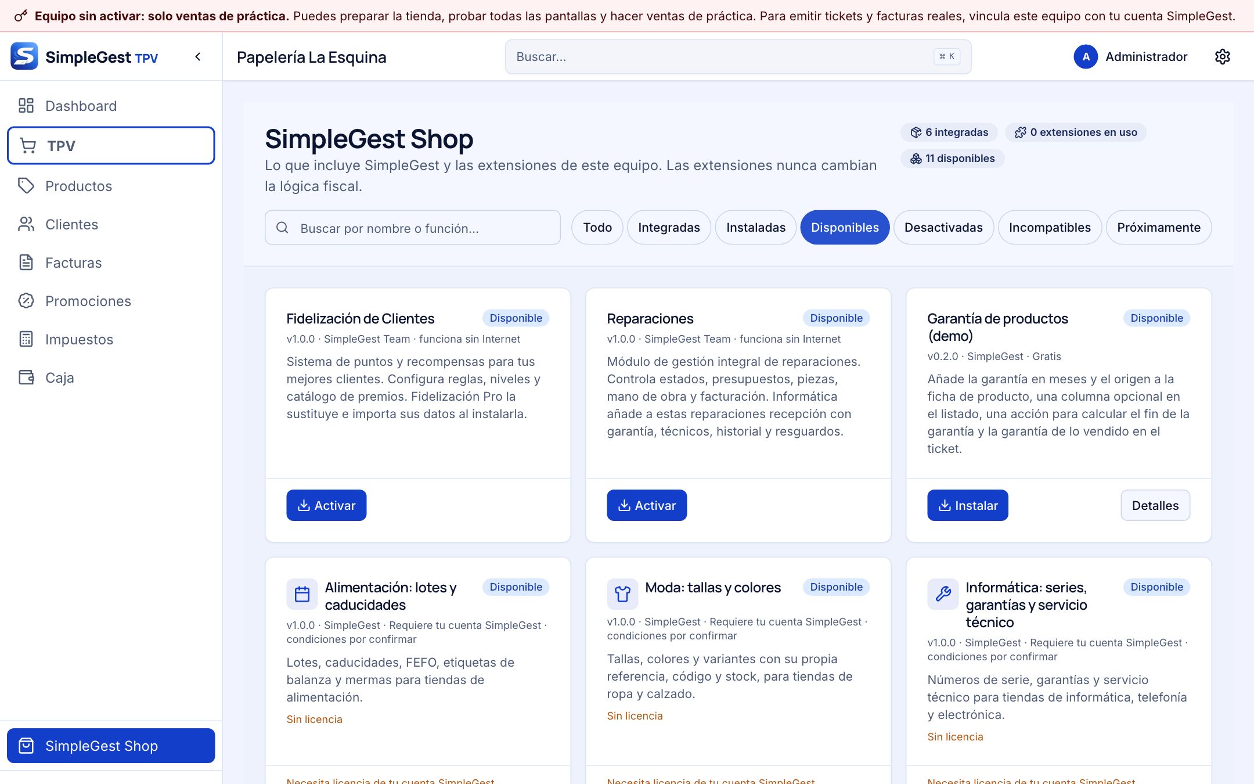The width and height of the screenshot is (1254, 784).
Task: Install Garantía de productos demo
Action: click(x=968, y=505)
